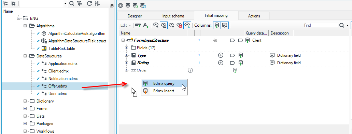
Task: Expand the Forms folder
Action: tap(25, 109)
